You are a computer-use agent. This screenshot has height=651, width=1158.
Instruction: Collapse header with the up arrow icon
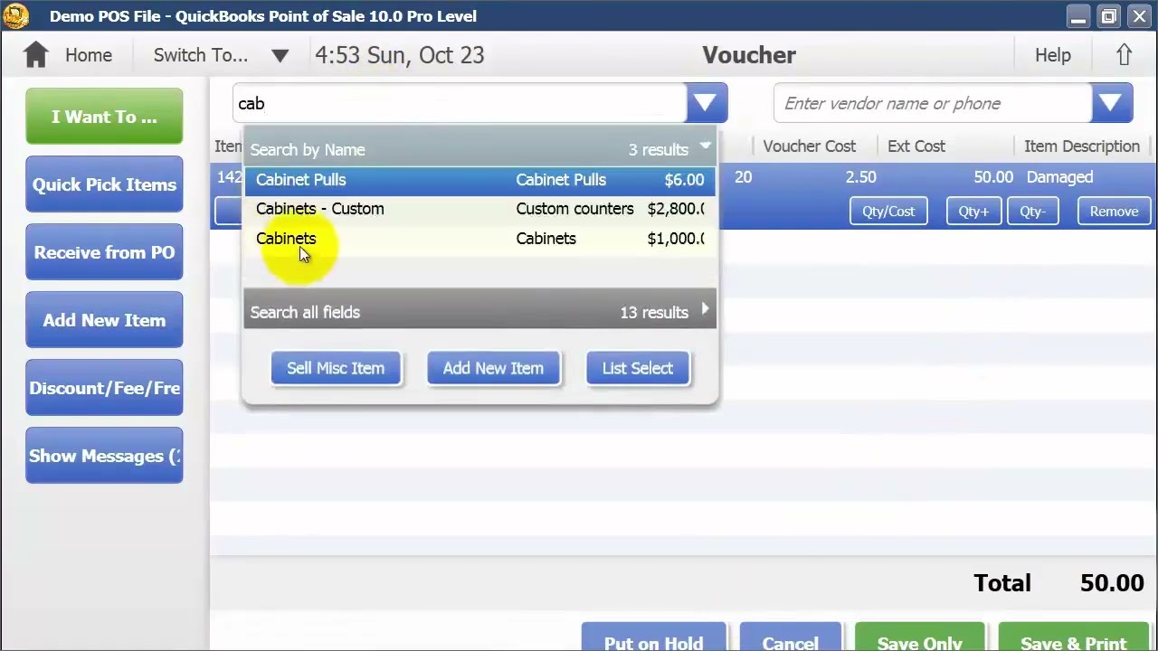[1124, 55]
